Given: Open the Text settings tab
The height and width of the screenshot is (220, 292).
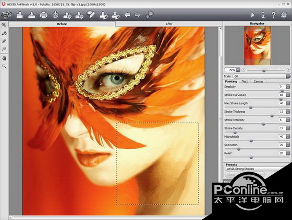Looking at the screenshot, I should [245, 81].
